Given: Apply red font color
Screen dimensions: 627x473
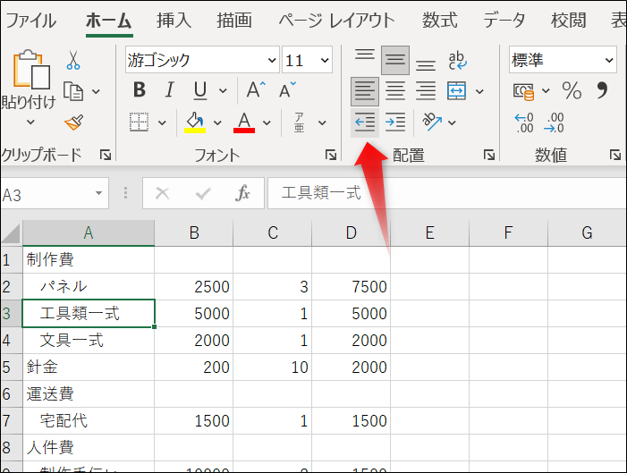Looking at the screenshot, I should point(244,122).
